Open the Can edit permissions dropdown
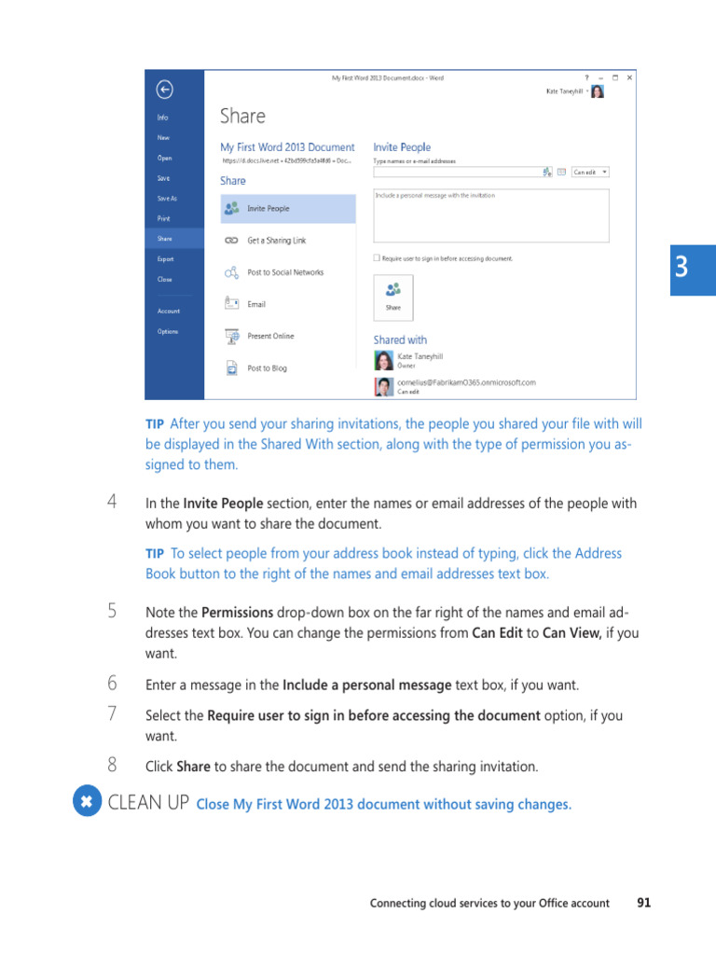Viewport: 716px width, 955px height. click(x=590, y=173)
